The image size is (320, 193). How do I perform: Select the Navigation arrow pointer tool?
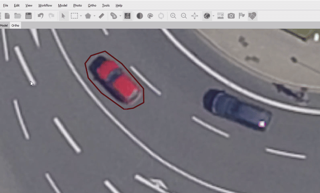[63, 16]
